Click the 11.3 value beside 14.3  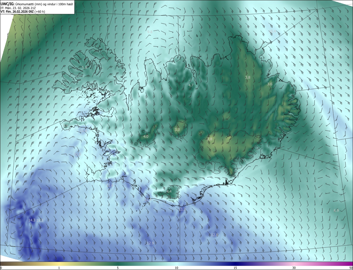(x=40, y=220)
